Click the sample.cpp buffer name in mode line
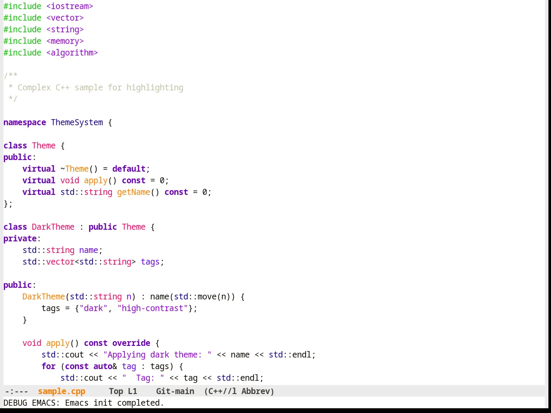The width and height of the screenshot is (551, 413). (x=62, y=391)
